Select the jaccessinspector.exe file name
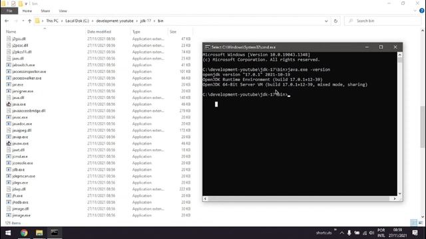Viewport: 426px width, 239px height. pyautogui.click(x=29, y=72)
